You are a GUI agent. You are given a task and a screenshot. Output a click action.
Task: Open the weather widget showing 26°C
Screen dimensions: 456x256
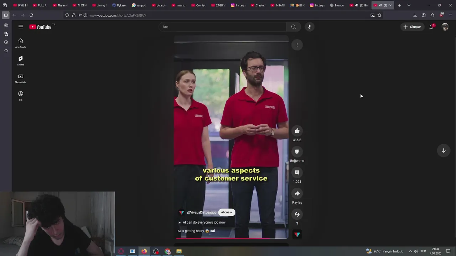point(385,251)
